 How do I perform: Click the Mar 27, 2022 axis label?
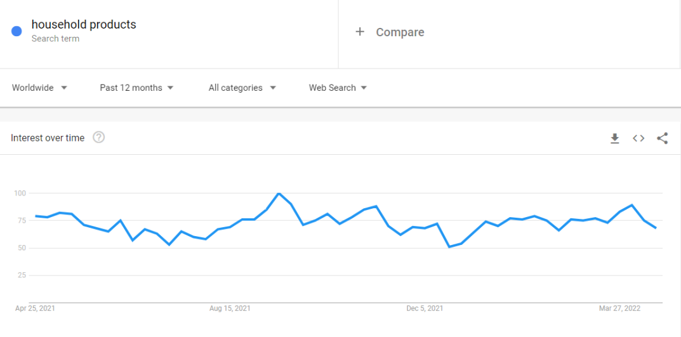pos(620,309)
